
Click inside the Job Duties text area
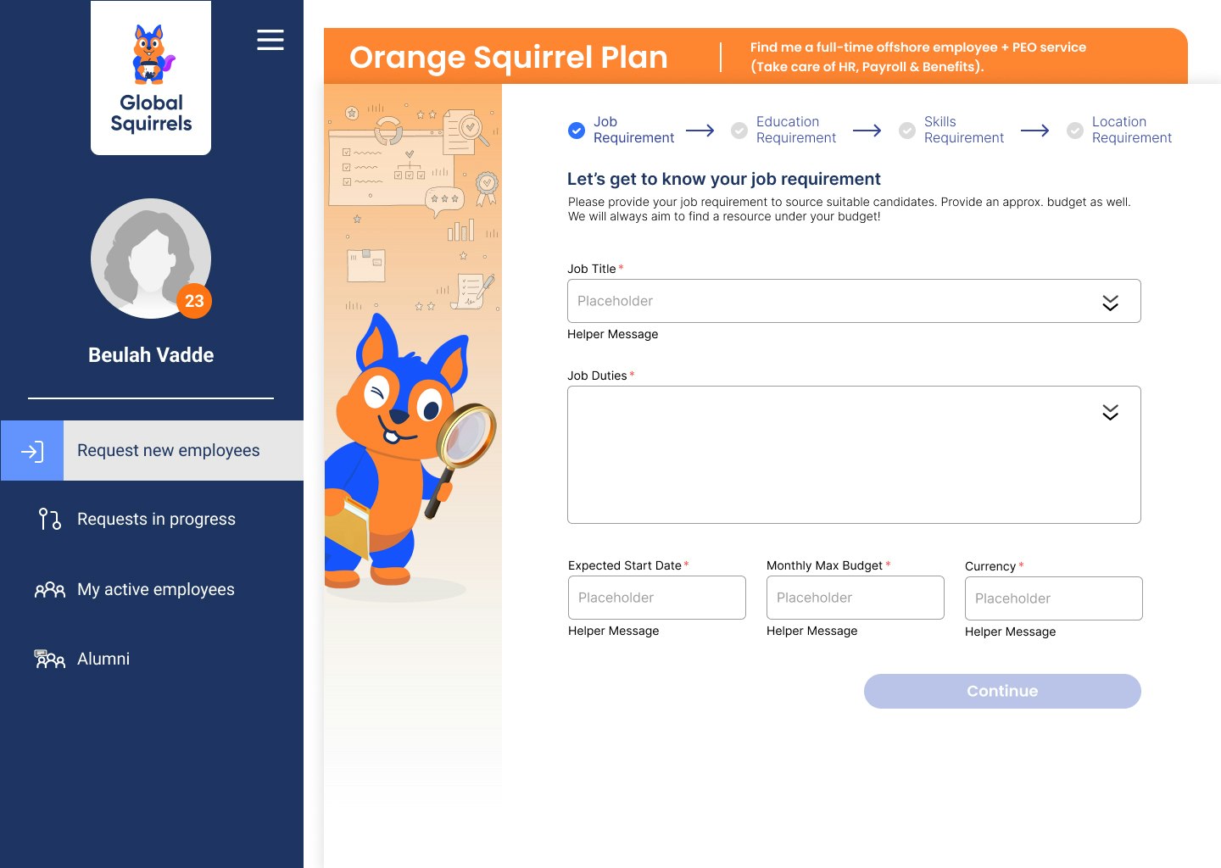coord(854,454)
